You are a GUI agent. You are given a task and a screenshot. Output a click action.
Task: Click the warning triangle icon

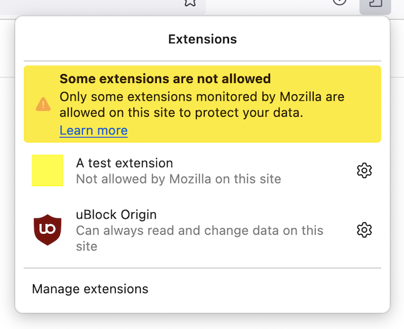click(x=43, y=104)
